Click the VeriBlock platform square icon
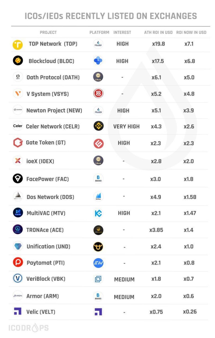215x338 pixels. 98,279
